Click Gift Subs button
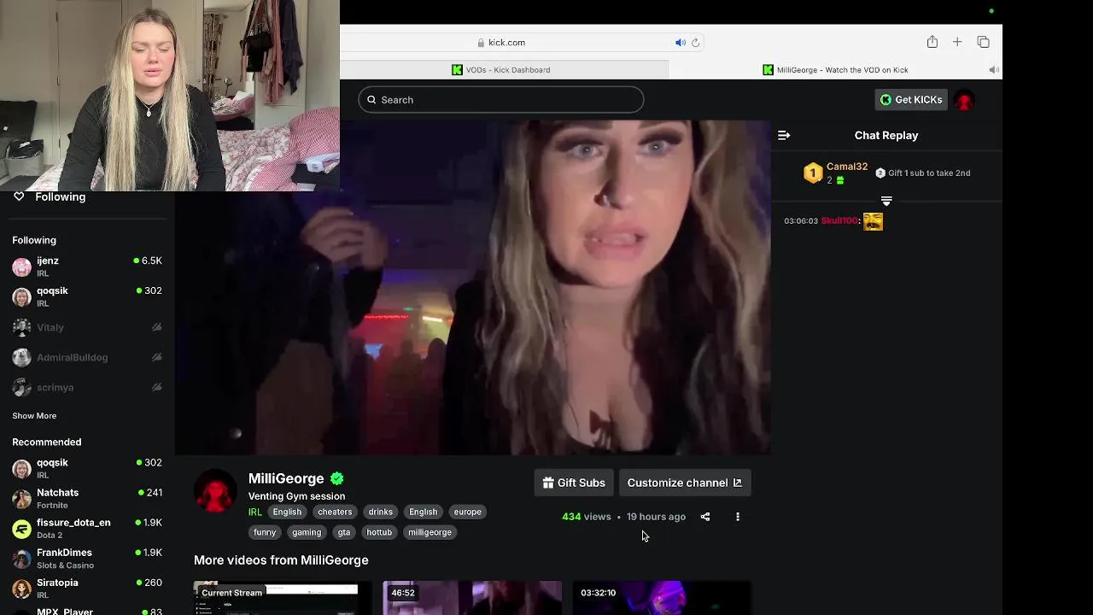This screenshot has height=615, width=1093. (x=574, y=483)
